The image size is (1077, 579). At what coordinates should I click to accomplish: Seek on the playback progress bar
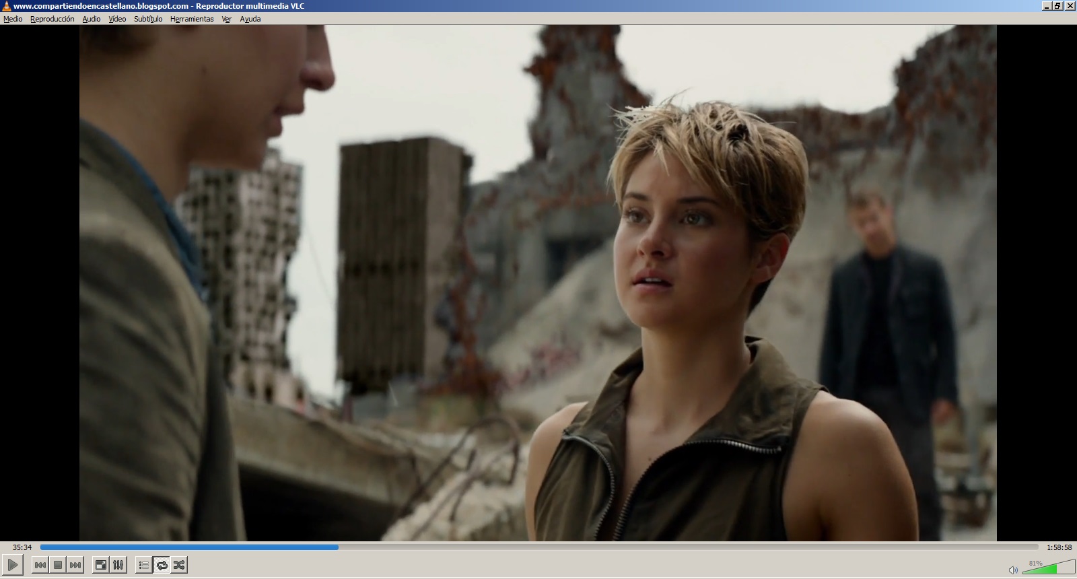pos(538,547)
